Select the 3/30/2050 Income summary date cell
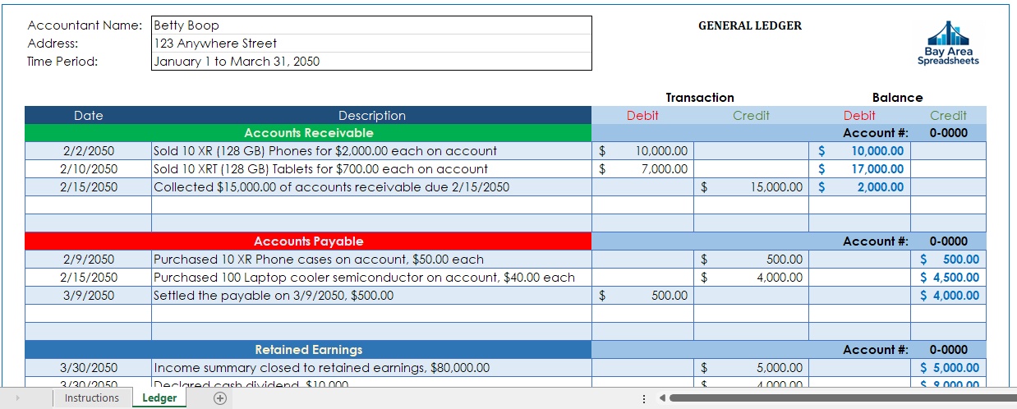 88,368
